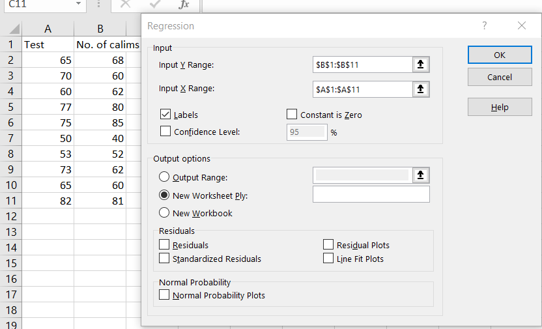This screenshot has height=329, width=542.
Task: Click the Input Y Range text field
Action: [x=362, y=64]
